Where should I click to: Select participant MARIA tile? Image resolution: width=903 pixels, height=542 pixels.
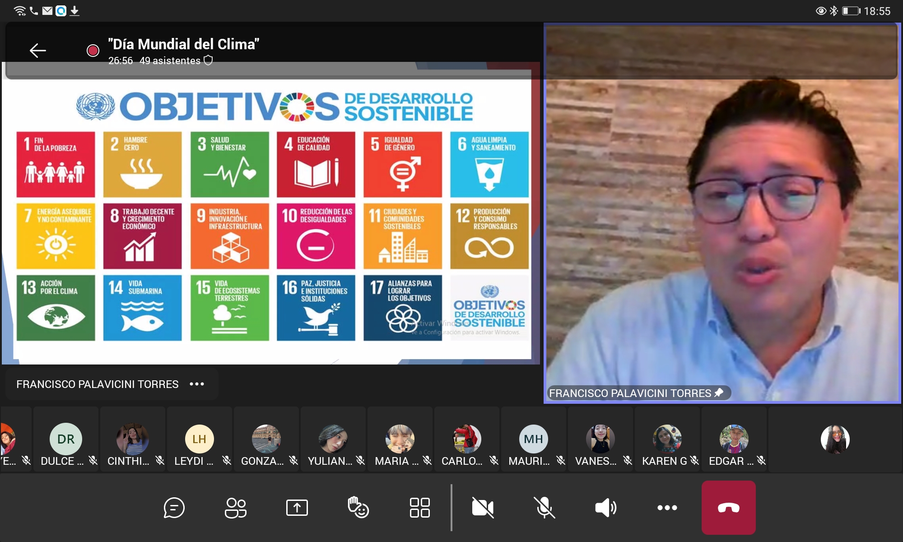pyautogui.click(x=400, y=439)
